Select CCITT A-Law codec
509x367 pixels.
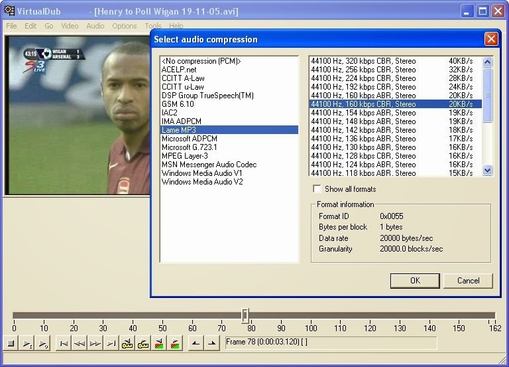click(x=229, y=78)
